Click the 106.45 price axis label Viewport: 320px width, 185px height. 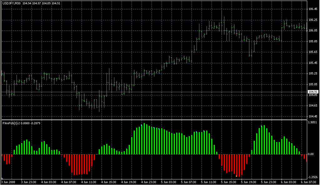(313, 9)
